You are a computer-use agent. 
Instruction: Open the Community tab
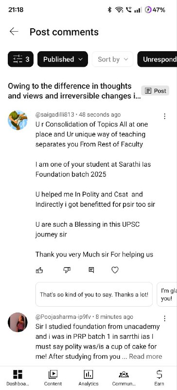pos(124,377)
